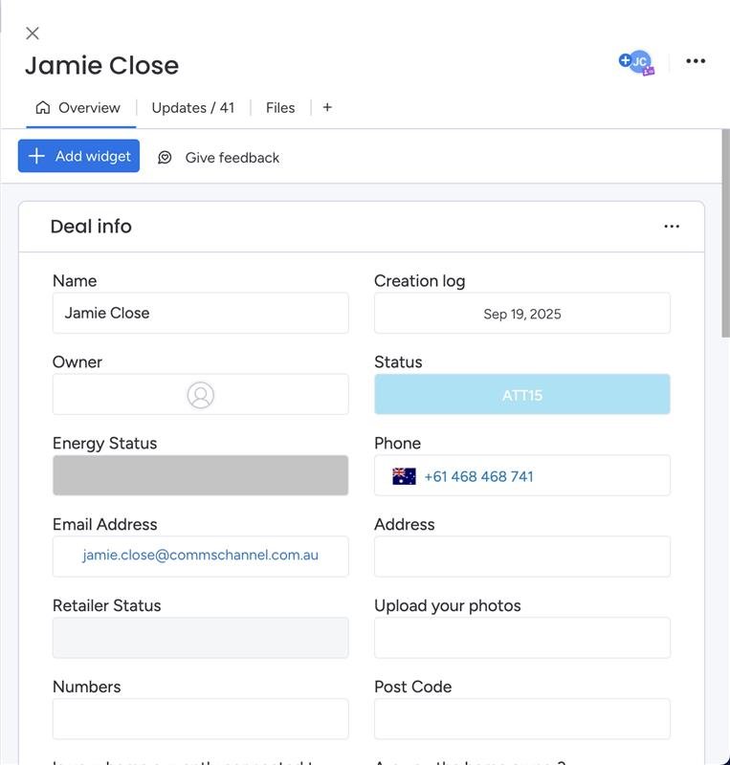Open the item options three-dot menu
This screenshot has width=730, height=765.
[696, 61]
